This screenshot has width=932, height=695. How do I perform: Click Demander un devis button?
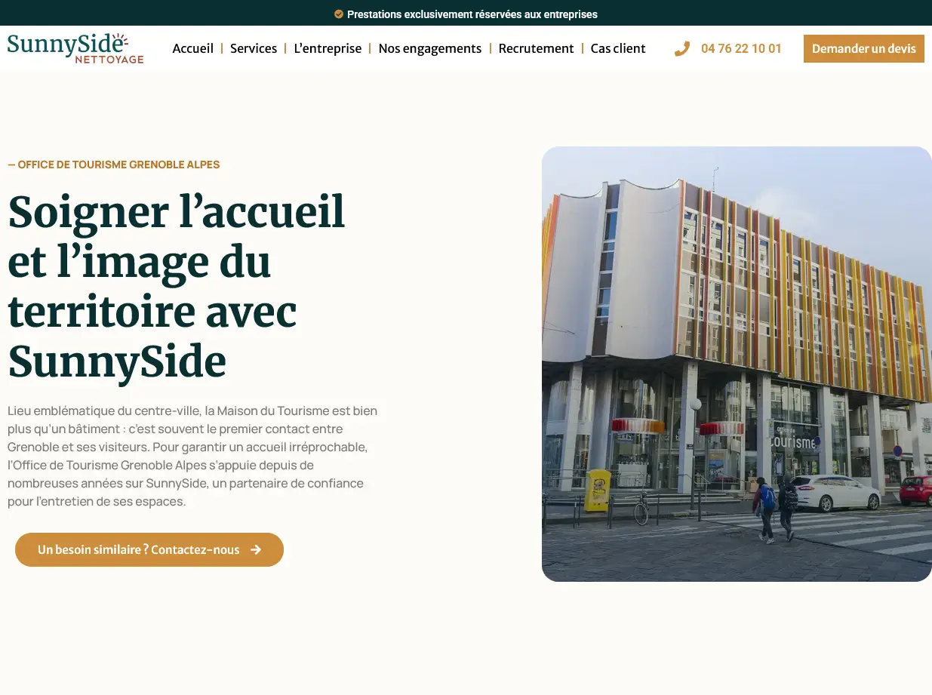click(x=864, y=48)
